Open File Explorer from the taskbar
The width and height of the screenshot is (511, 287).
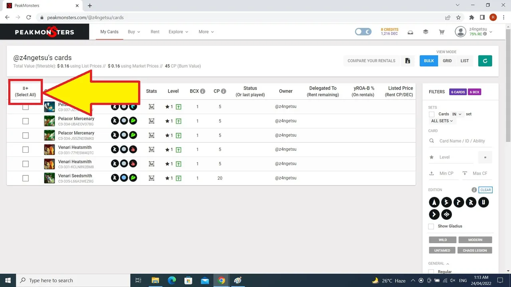click(155, 280)
